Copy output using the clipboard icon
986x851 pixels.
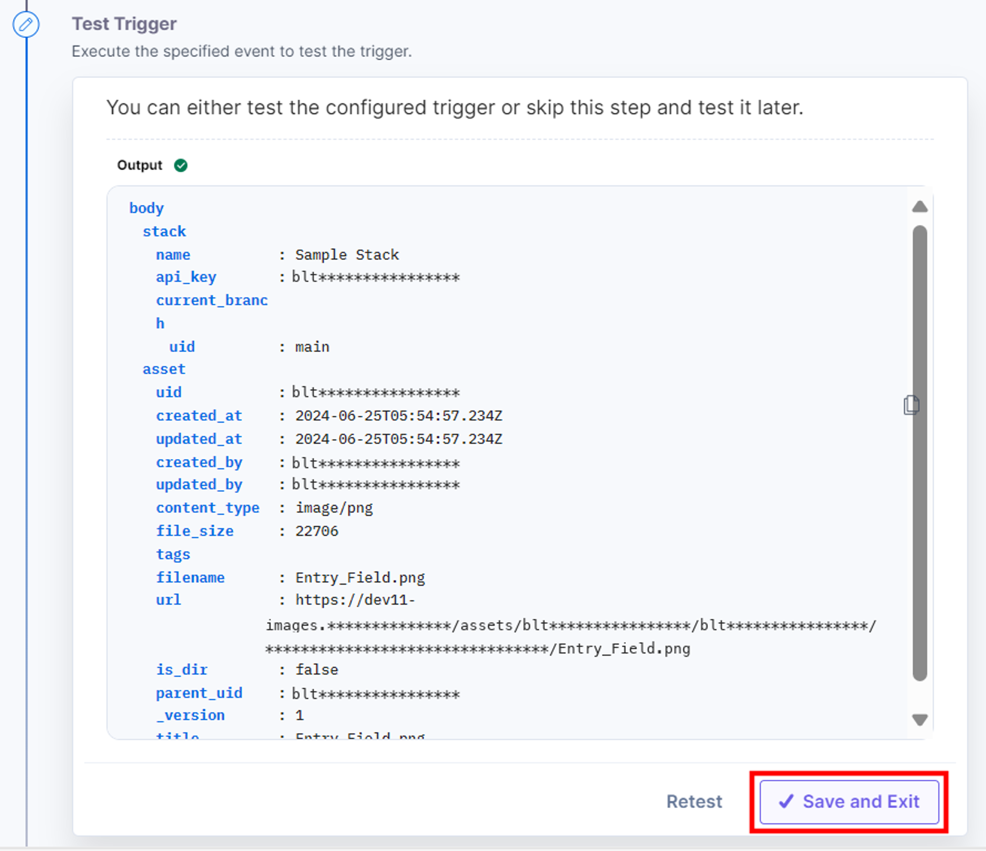pyautogui.click(x=911, y=405)
